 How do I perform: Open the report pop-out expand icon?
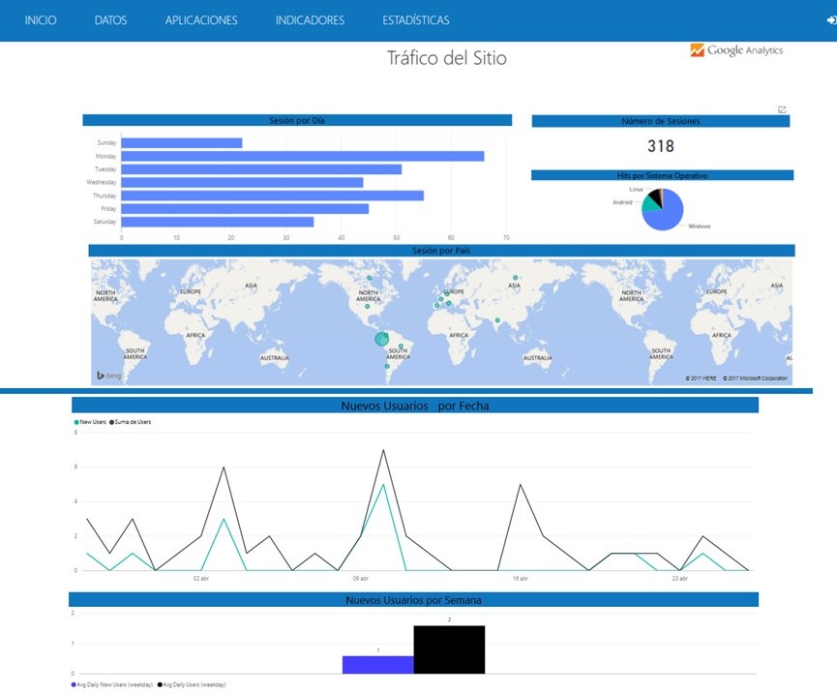[x=782, y=109]
